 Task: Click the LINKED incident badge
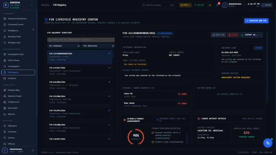pos(258,48)
